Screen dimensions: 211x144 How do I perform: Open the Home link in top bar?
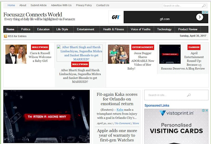click(x=11, y=5)
